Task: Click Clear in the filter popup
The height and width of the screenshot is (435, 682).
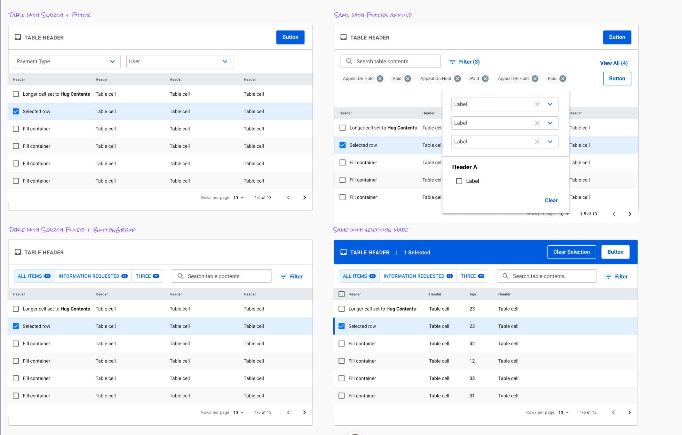Action: [x=551, y=200]
